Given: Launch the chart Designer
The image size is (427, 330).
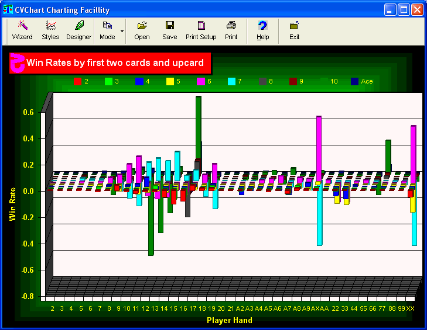Looking at the screenshot, I should coord(78,30).
